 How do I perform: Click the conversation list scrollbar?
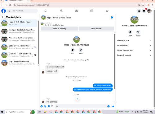38,43
